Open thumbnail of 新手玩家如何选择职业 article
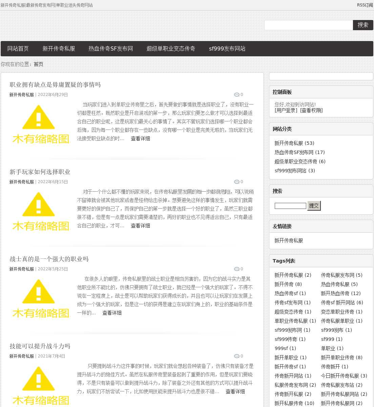374x407 pixels. tap(41, 211)
